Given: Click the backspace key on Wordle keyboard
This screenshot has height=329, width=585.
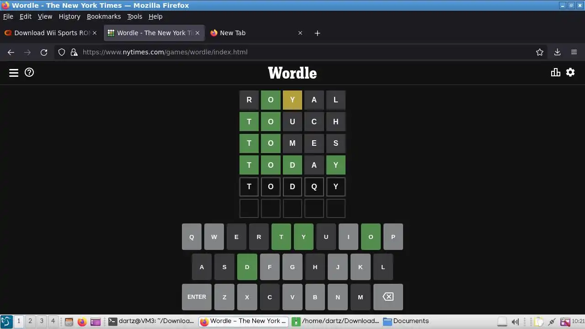Looking at the screenshot, I should 388,297.
